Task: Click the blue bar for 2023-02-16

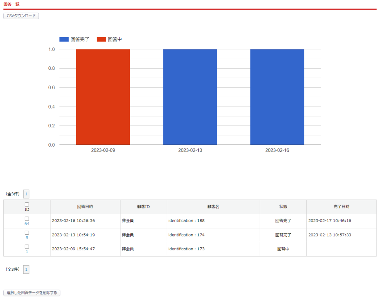Action: [277, 97]
